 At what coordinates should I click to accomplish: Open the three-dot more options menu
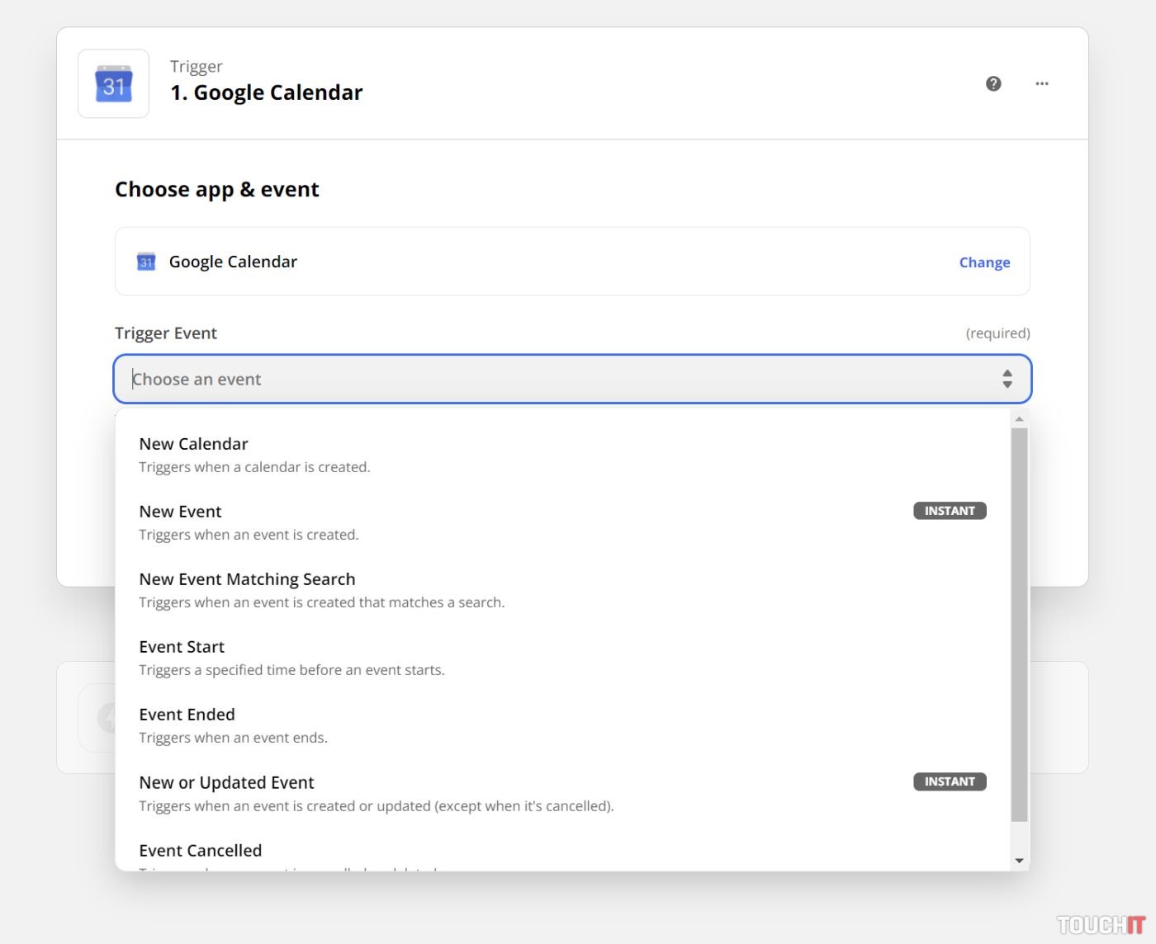(1042, 83)
